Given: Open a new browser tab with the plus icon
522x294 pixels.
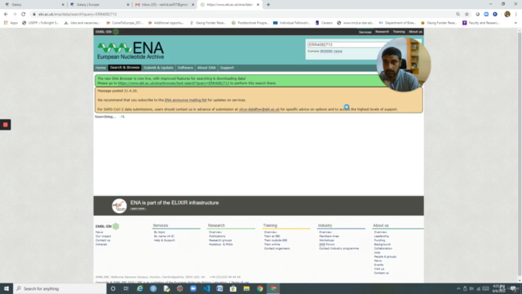Looking at the screenshot, I should [268, 5].
